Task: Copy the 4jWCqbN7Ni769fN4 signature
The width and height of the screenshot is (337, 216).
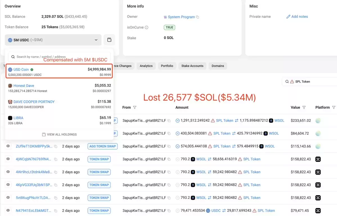Action: [x=56, y=159]
